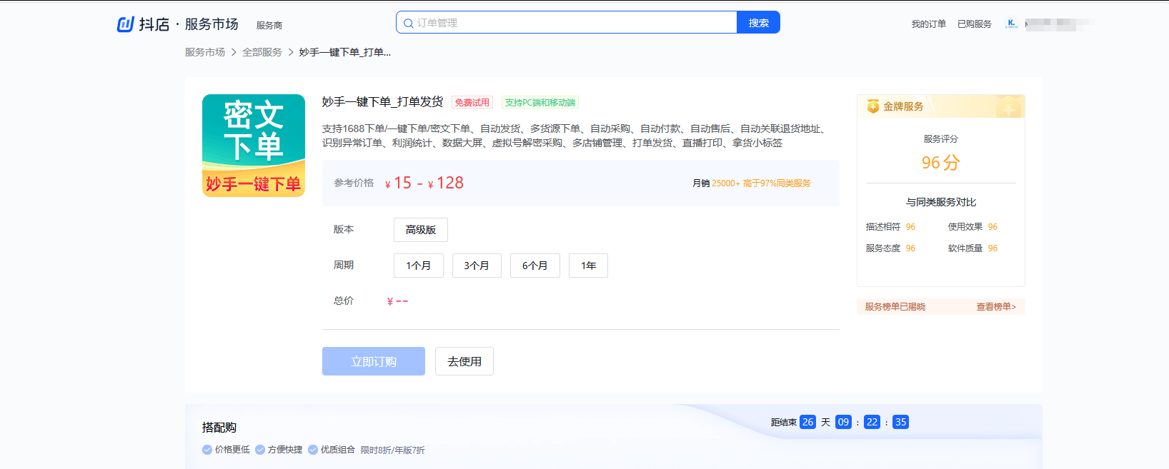
Task: Open 服务商 link in header
Action: coord(269,25)
